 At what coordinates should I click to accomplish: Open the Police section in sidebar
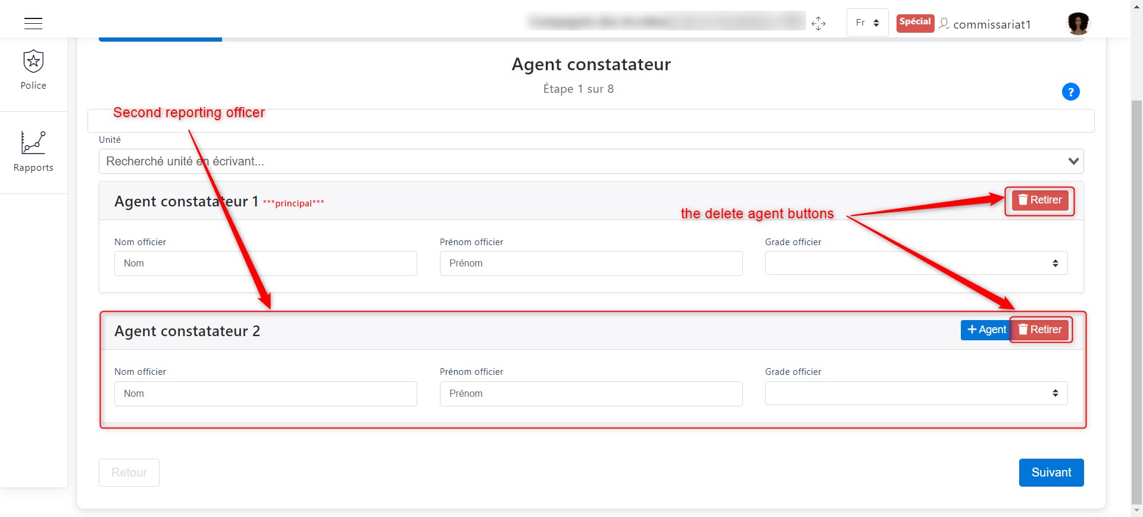click(x=33, y=70)
